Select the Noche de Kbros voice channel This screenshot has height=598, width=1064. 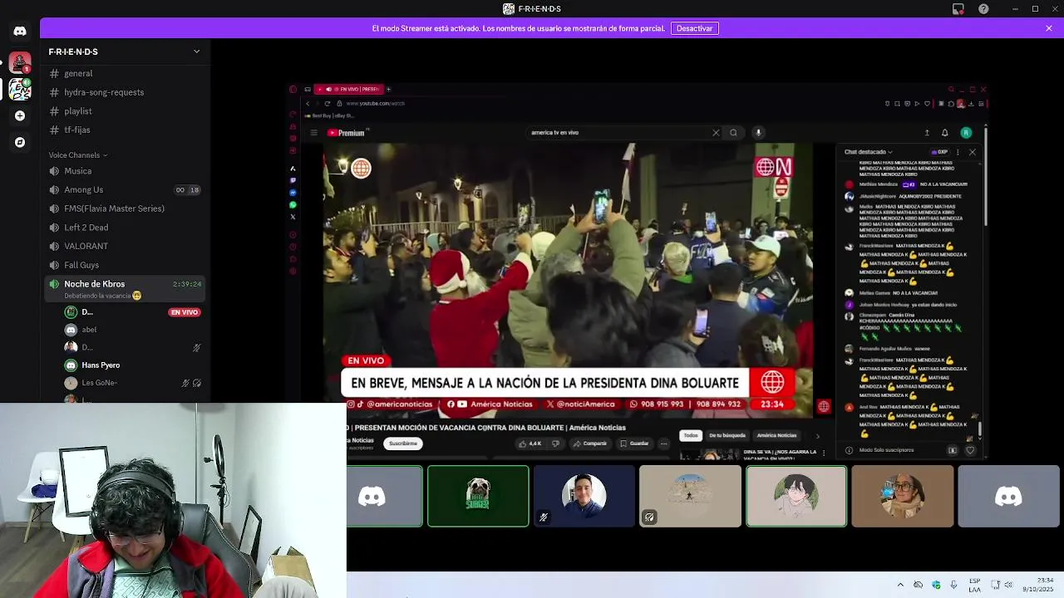(125, 289)
